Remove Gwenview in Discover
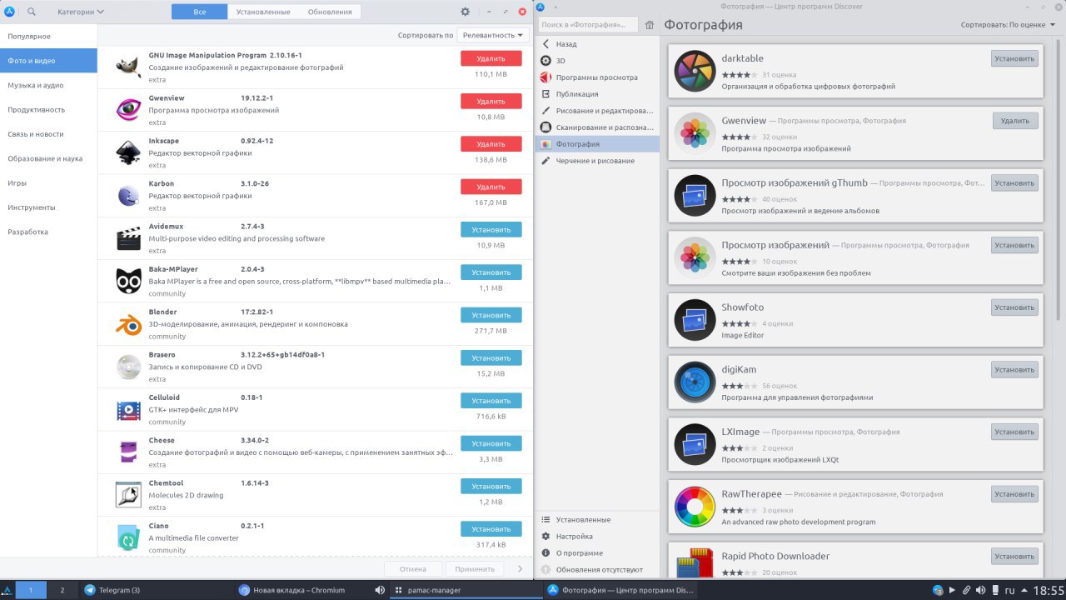The image size is (1066, 600). 1015,121
